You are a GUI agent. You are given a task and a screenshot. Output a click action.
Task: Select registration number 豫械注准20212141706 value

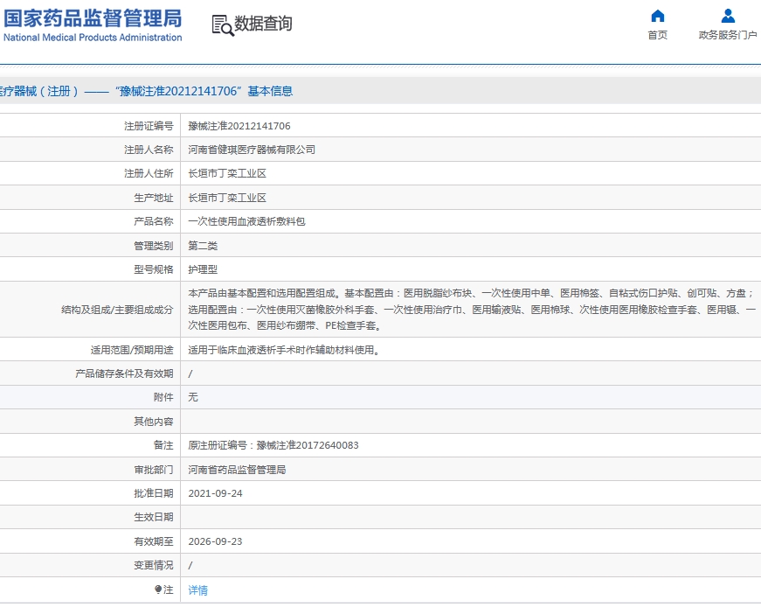point(239,126)
